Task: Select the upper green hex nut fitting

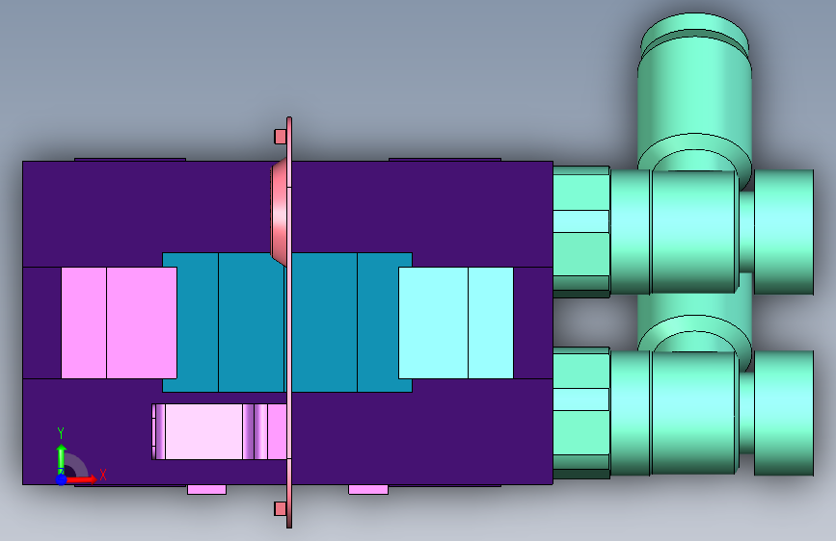Action: (581, 232)
